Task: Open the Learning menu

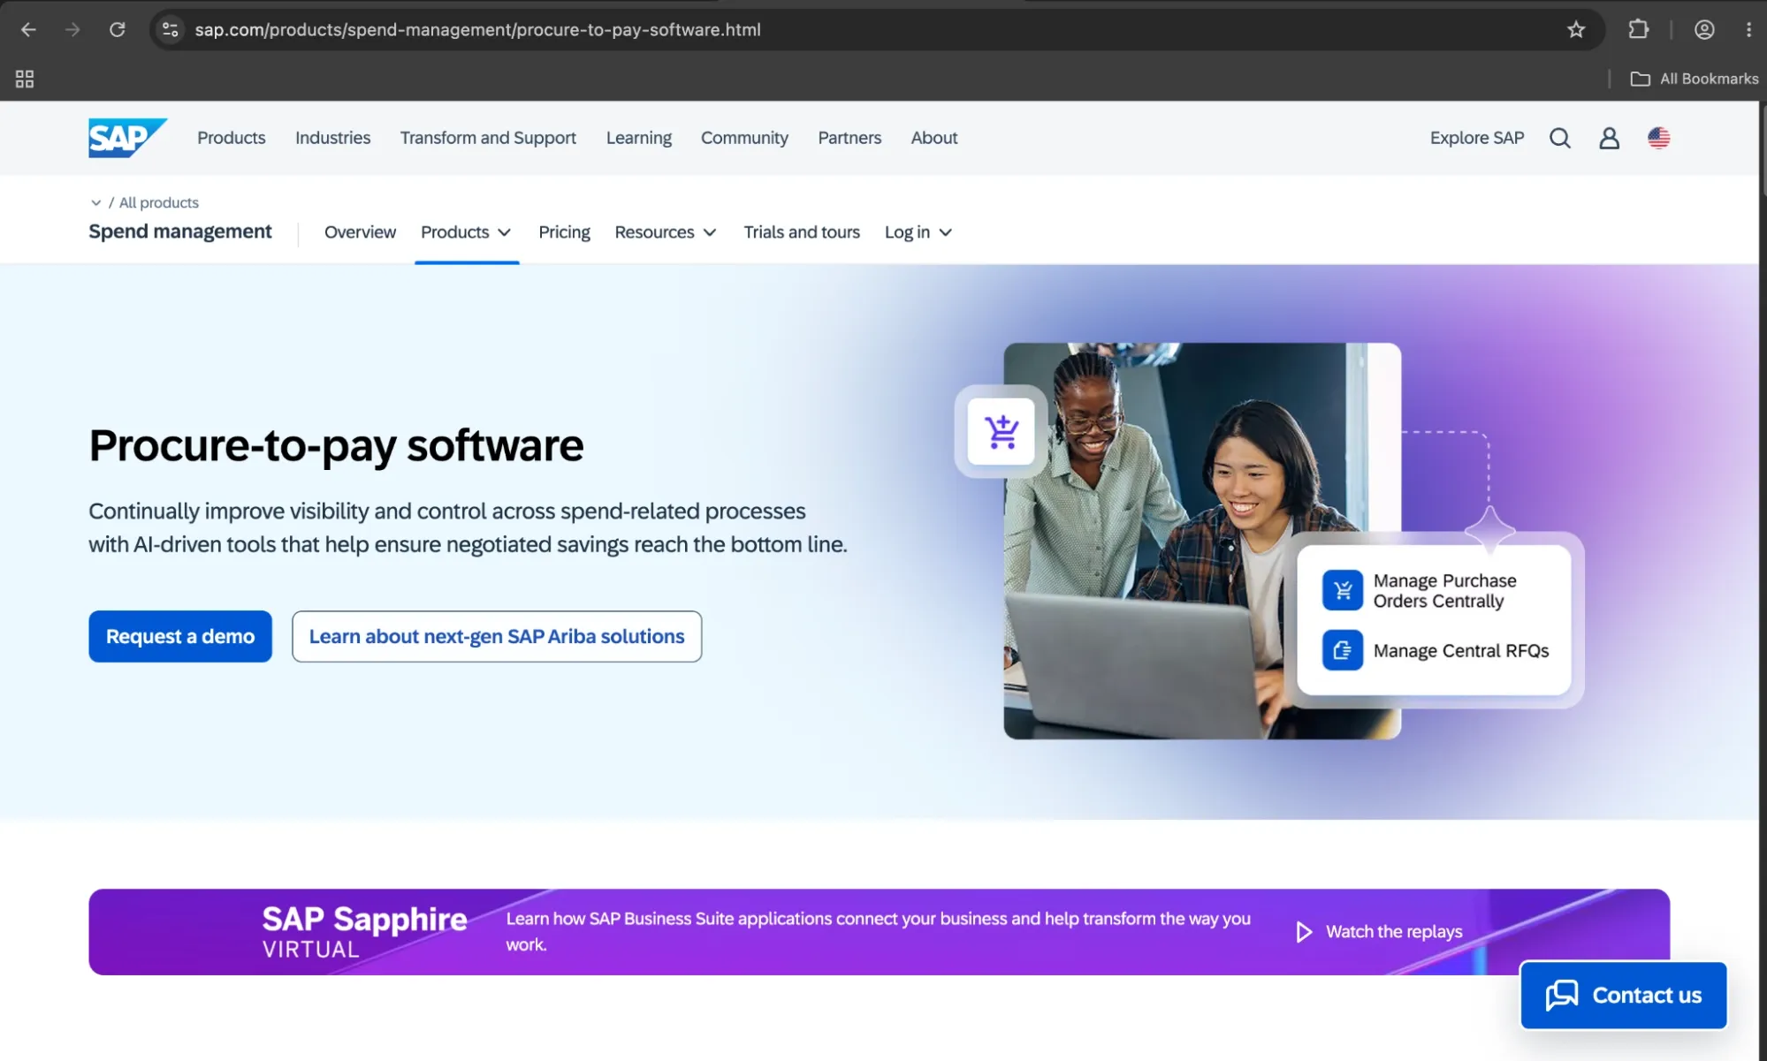Action: coord(639,138)
